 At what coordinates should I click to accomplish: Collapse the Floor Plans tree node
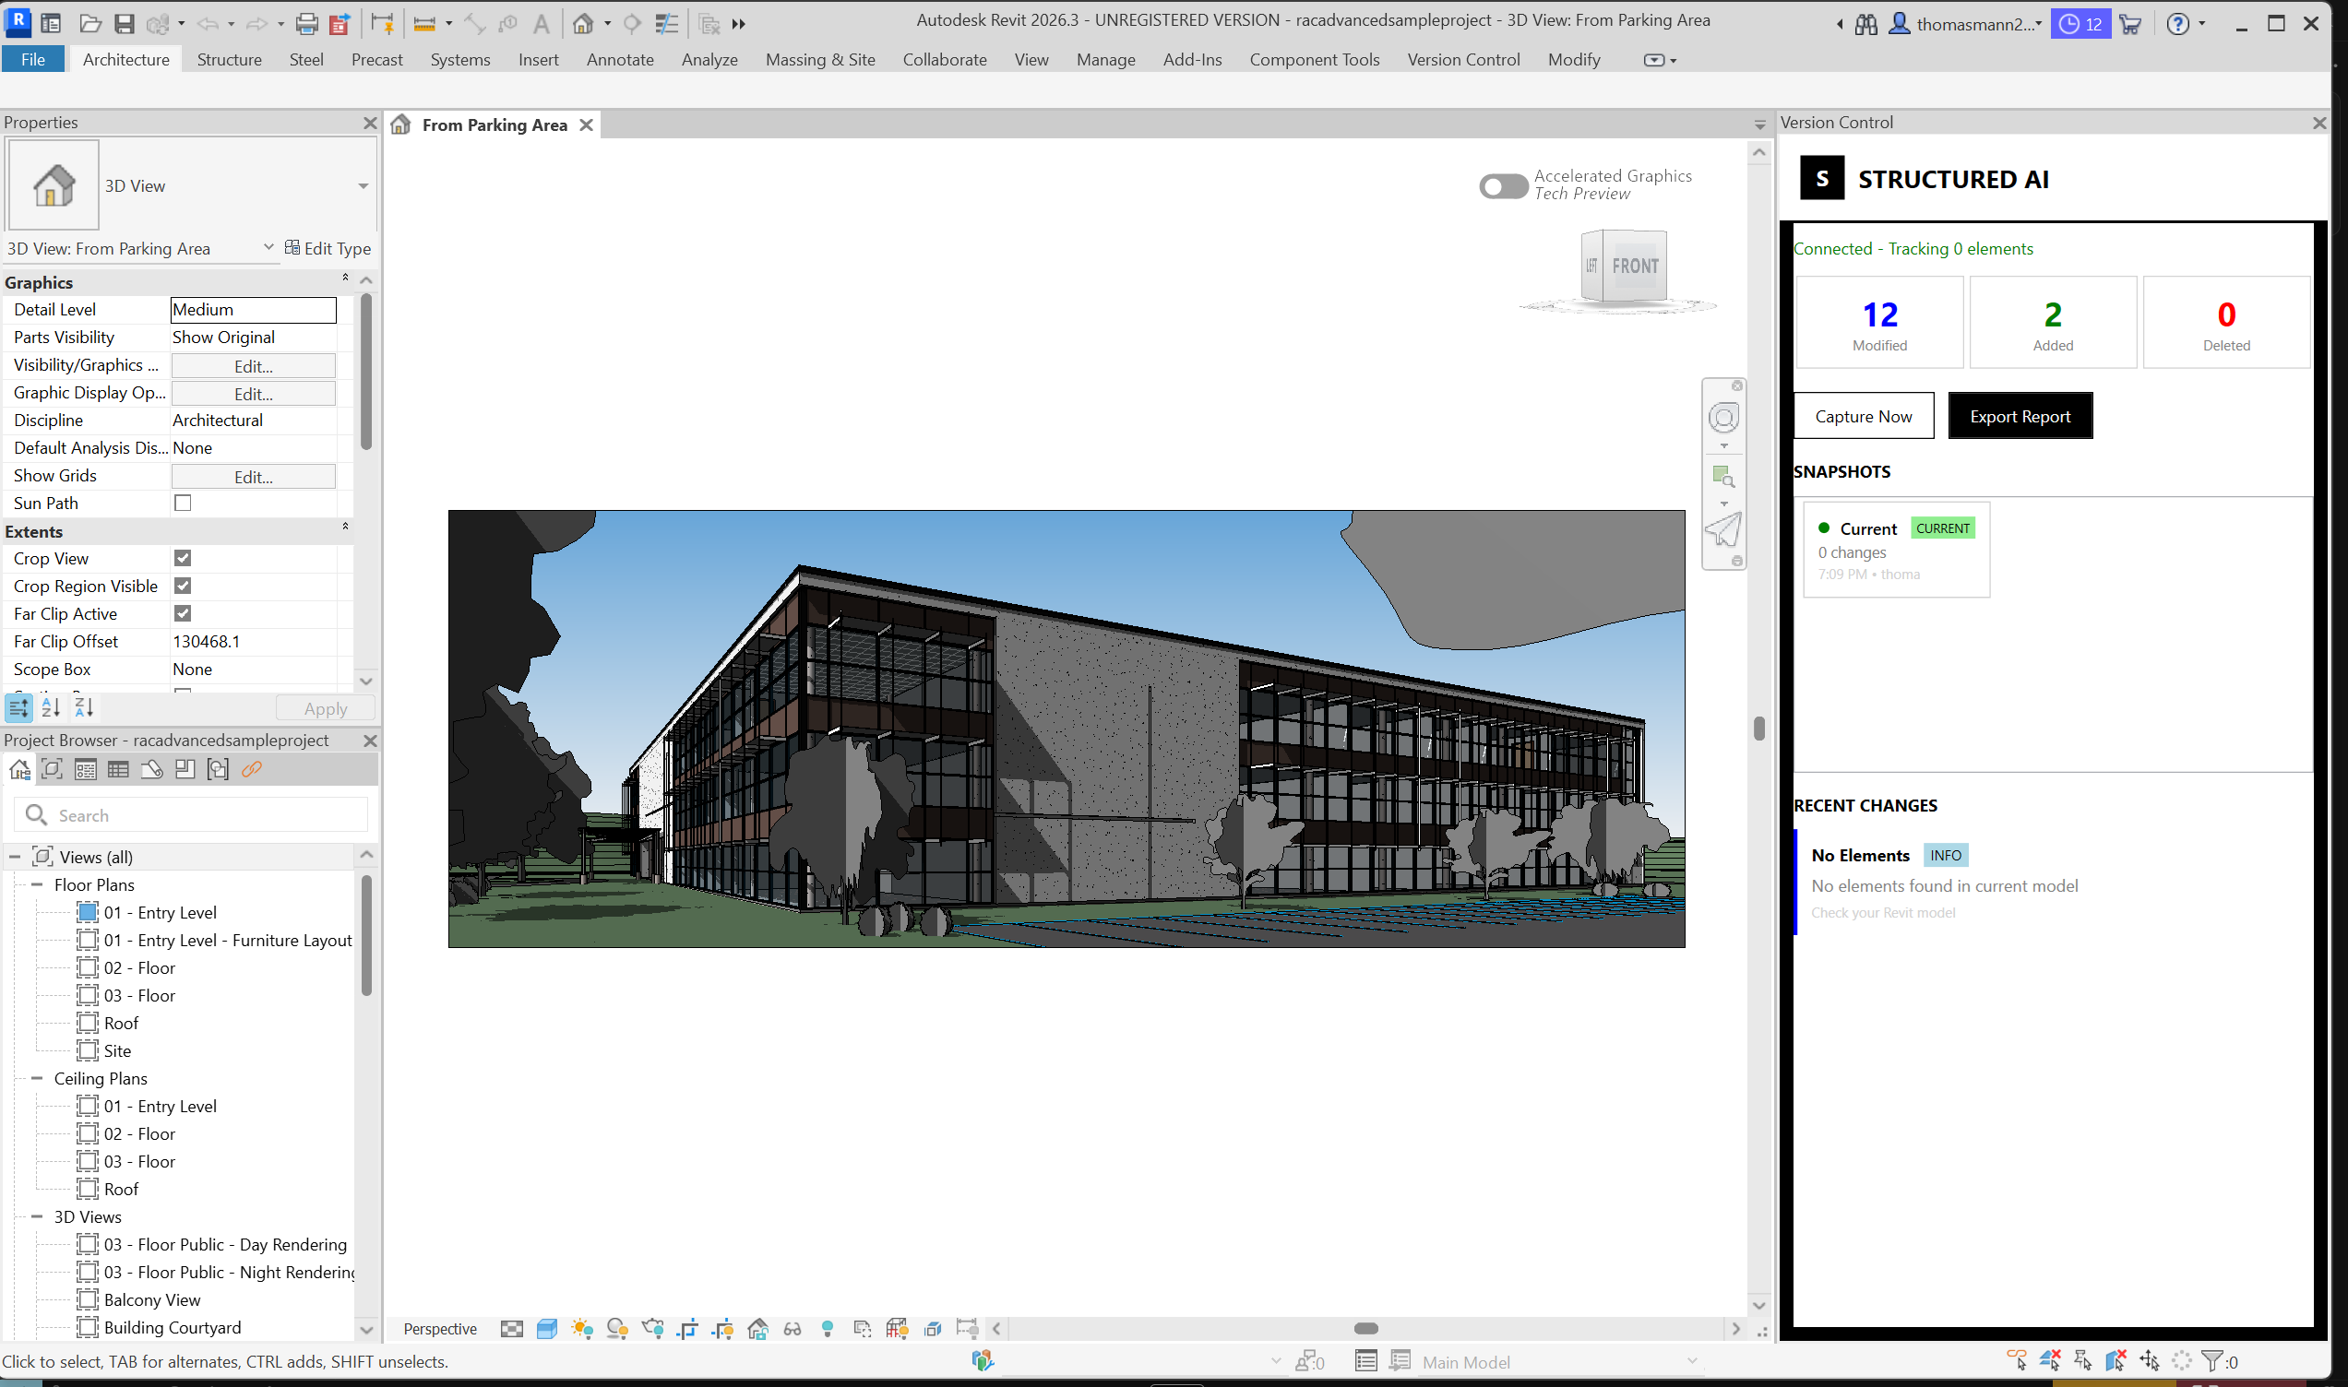point(38,884)
